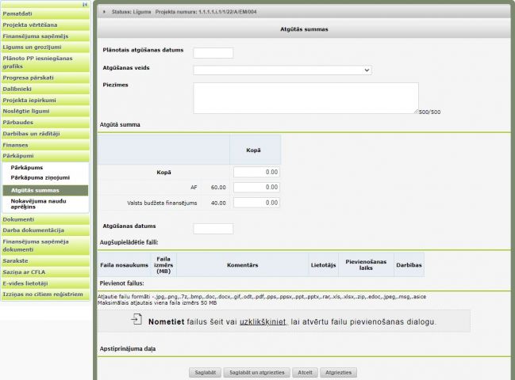Expand the Statuss header triangle
Image resolution: width=515 pixels, height=380 pixels.
(105, 12)
